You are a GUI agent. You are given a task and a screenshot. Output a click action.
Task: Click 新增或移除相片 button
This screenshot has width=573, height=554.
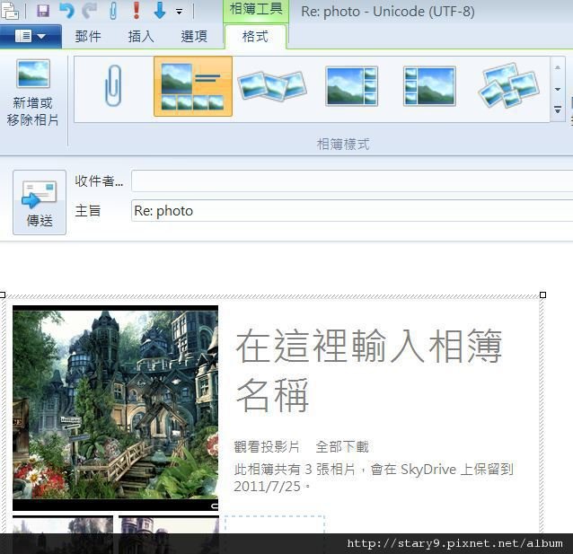(33, 93)
